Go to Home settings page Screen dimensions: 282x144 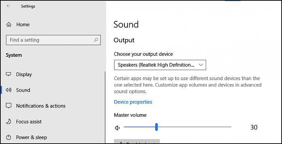pos(23,25)
